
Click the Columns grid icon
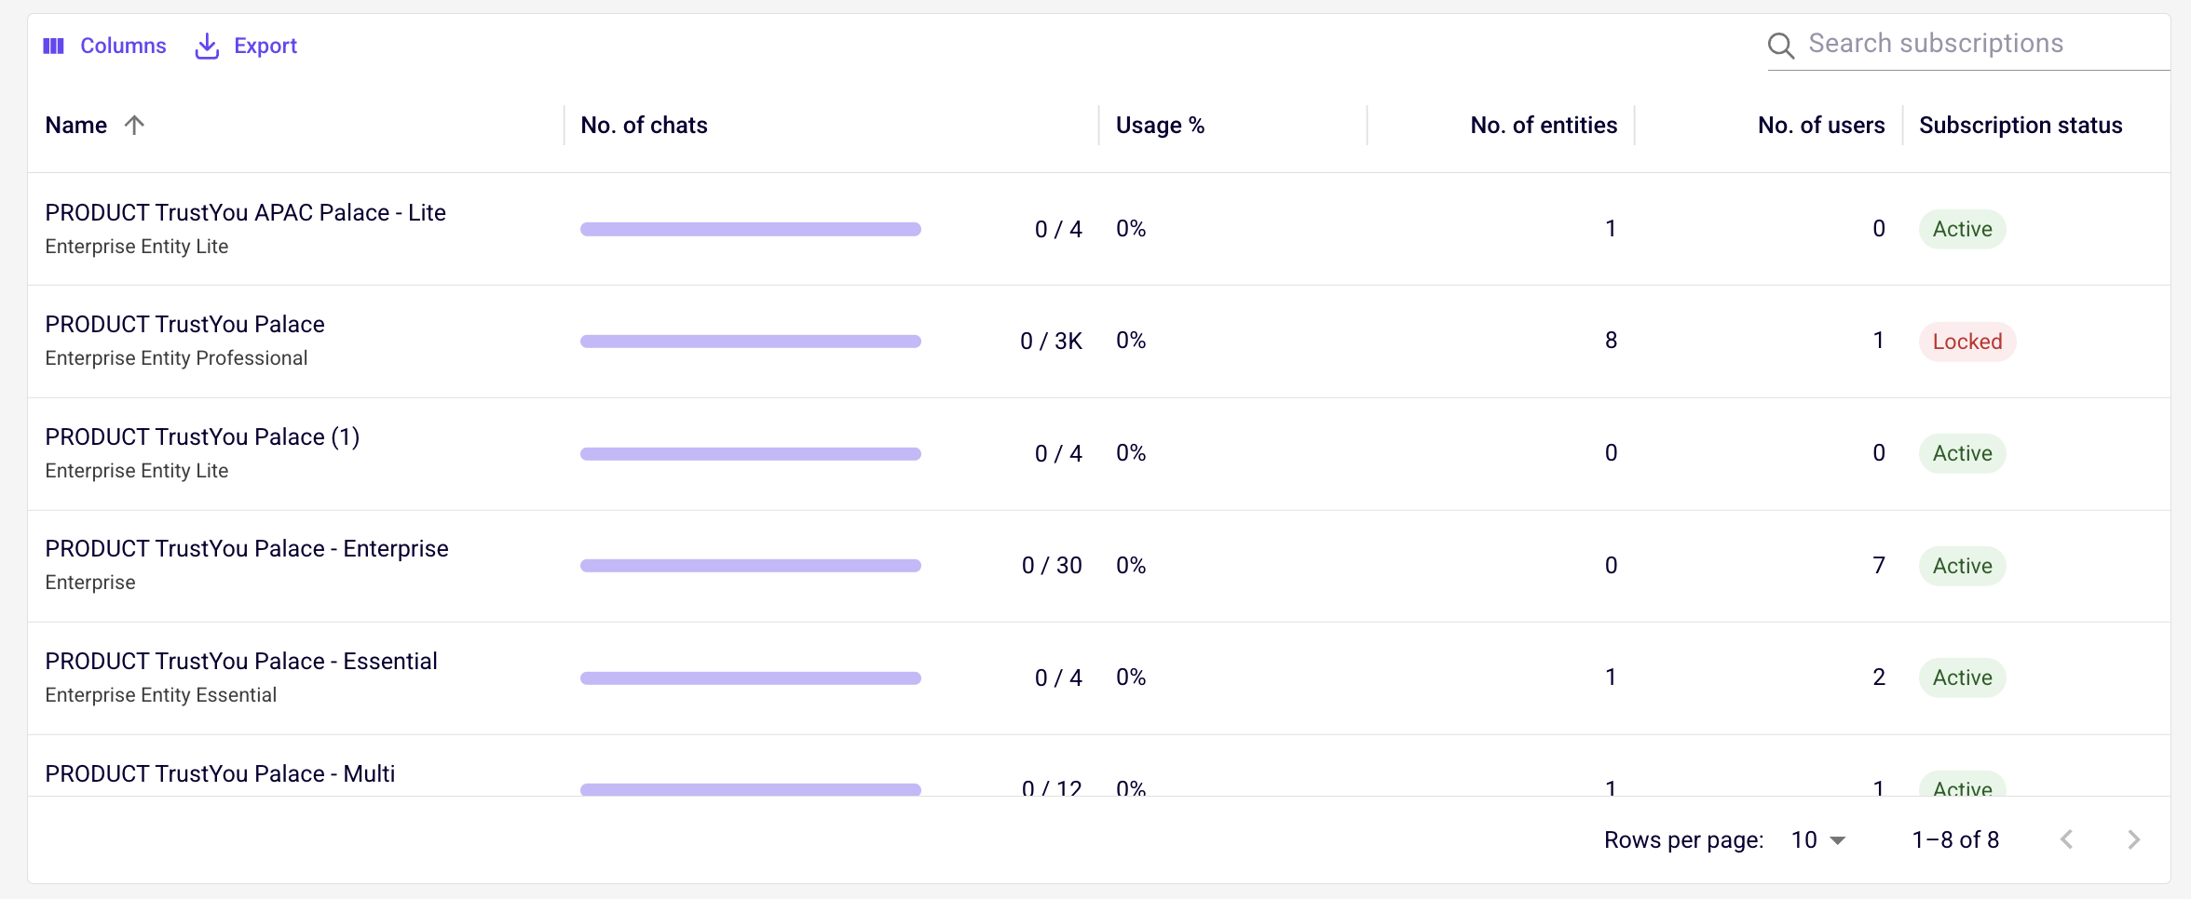click(x=54, y=46)
